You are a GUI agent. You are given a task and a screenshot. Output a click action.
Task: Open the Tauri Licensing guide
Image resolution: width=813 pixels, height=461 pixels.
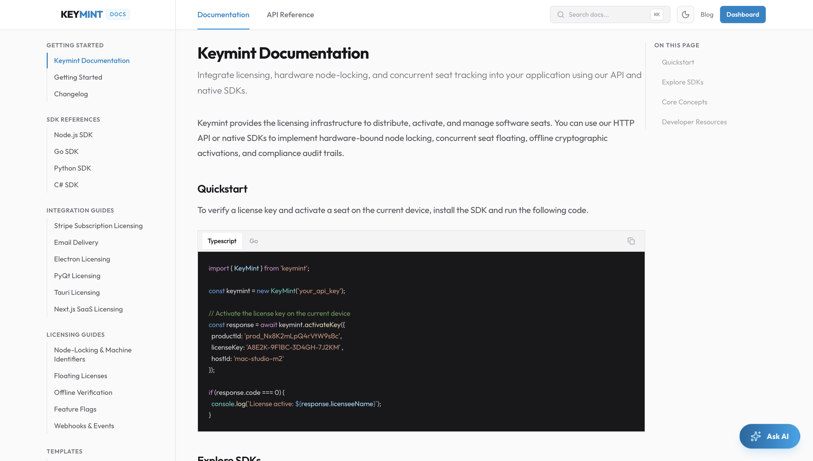pyautogui.click(x=77, y=292)
